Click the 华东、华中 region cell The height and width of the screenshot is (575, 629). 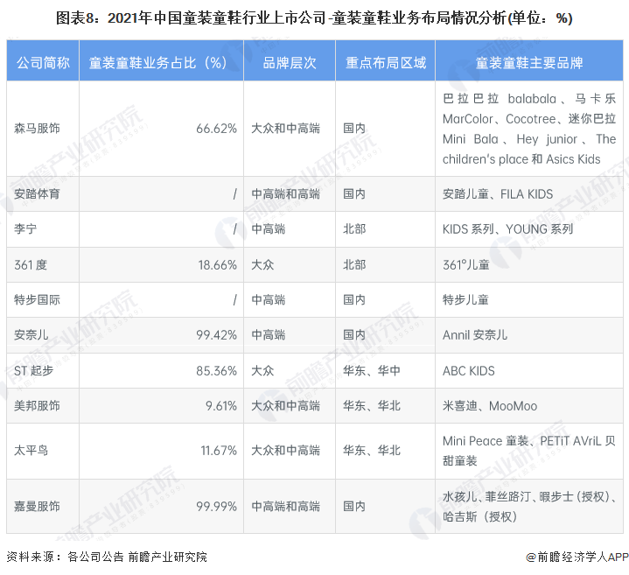coord(386,370)
